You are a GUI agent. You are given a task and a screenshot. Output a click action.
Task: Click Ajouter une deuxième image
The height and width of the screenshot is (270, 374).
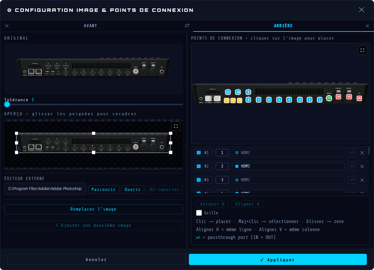[93, 225]
